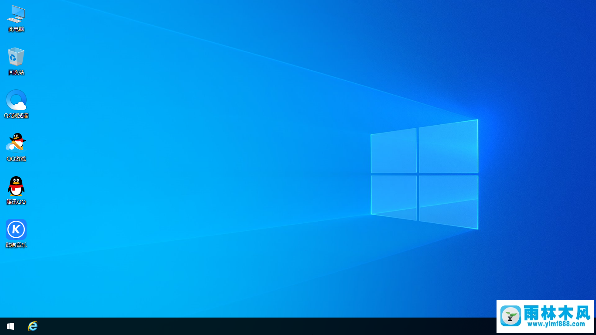Click the 此电脑 icon label text
596x335 pixels.
tap(16, 29)
